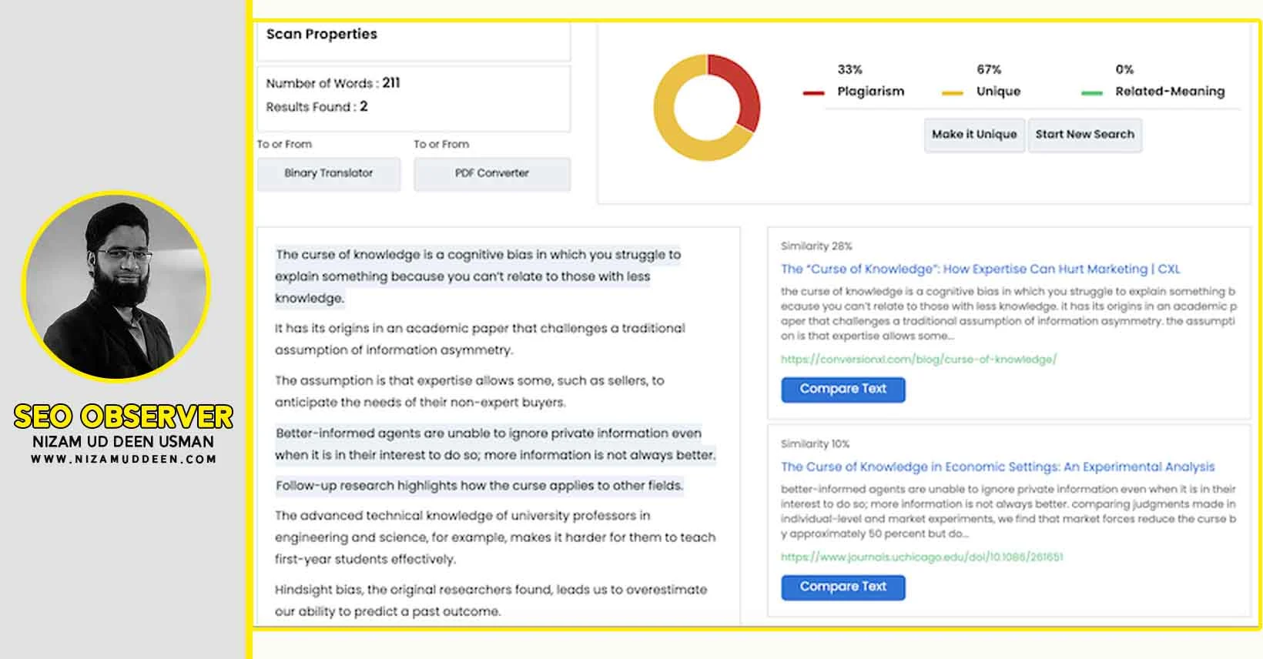Visit the journals.uchicago.edu URL
Image resolution: width=1263 pixels, height=659 pixels.
pyautogui.click(x=922, y=557)
